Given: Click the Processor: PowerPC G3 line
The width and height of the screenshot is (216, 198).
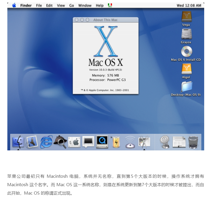Looking at the screenshot, I should tap(107, 80).
